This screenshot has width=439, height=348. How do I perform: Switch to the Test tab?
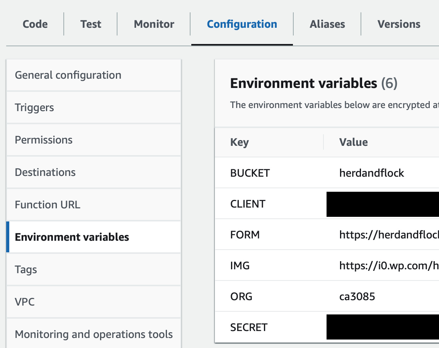[x=90, y=24]
